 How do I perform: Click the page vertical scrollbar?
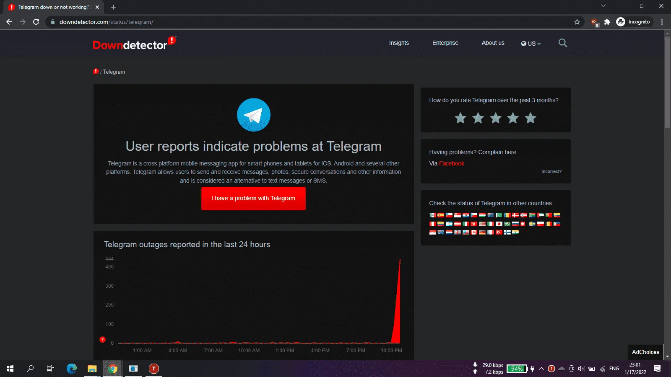pos(667,82)
